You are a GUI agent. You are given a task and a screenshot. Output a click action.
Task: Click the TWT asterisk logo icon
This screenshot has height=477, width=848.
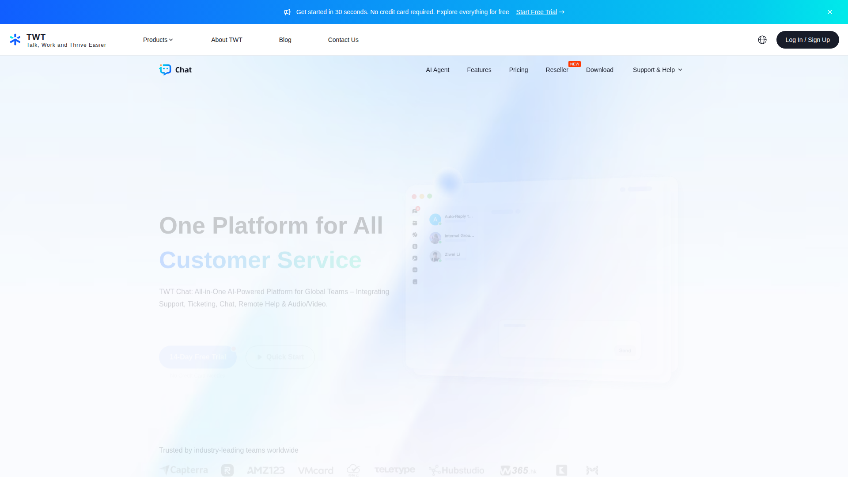point(15,40)
